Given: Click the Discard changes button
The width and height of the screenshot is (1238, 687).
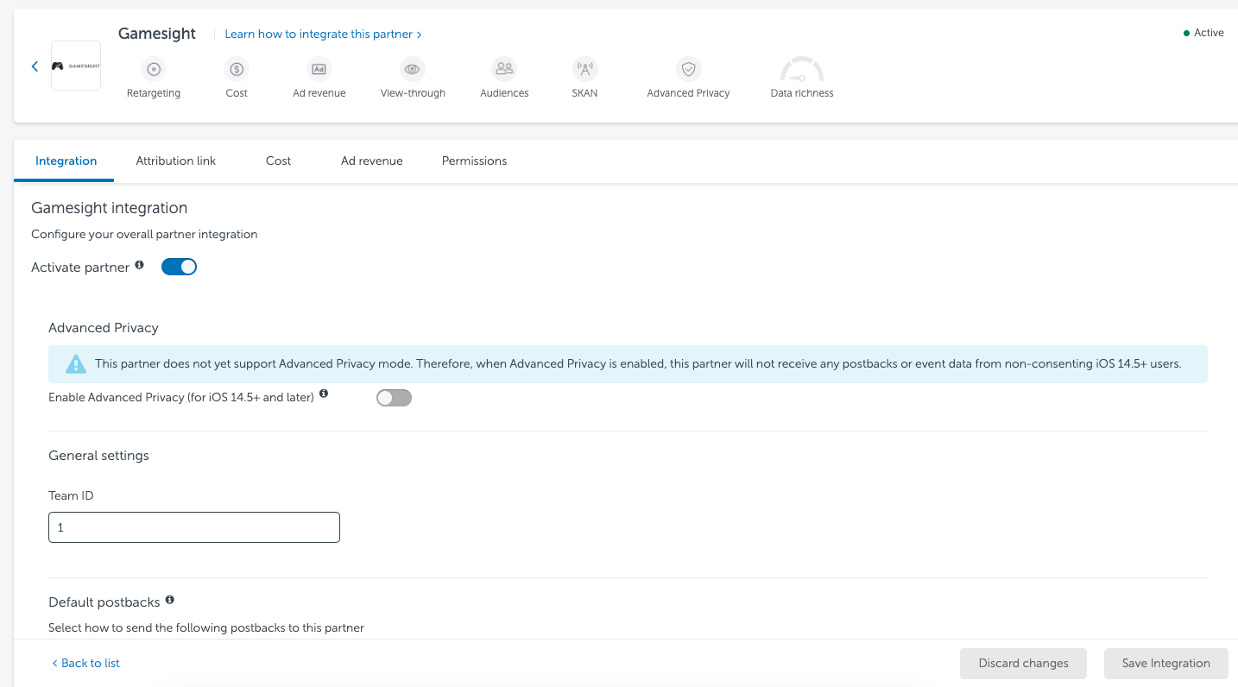Looking at the screenshot, I should click(x=1023, y=663).
